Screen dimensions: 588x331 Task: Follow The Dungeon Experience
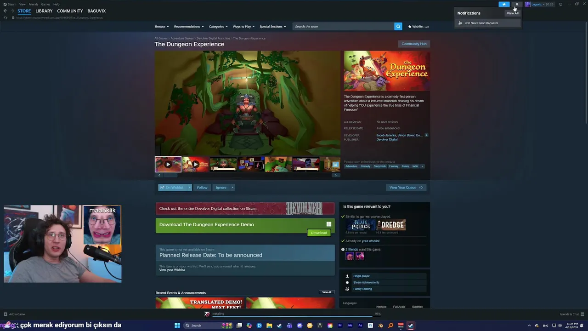tap(202, 188)
